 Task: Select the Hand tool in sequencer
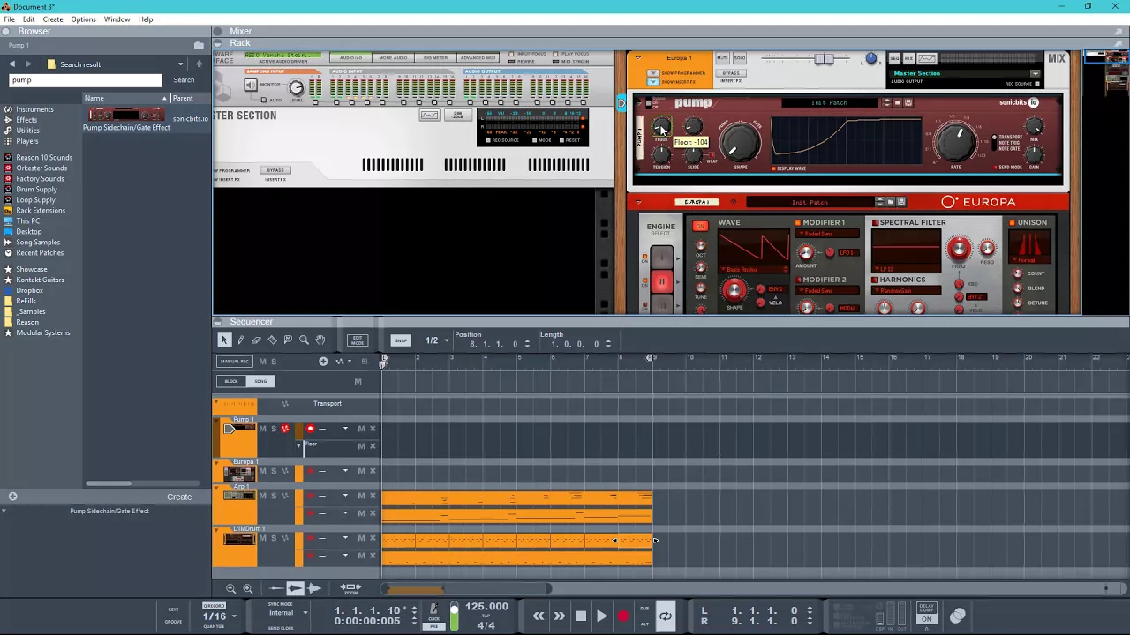click(320, 340)
